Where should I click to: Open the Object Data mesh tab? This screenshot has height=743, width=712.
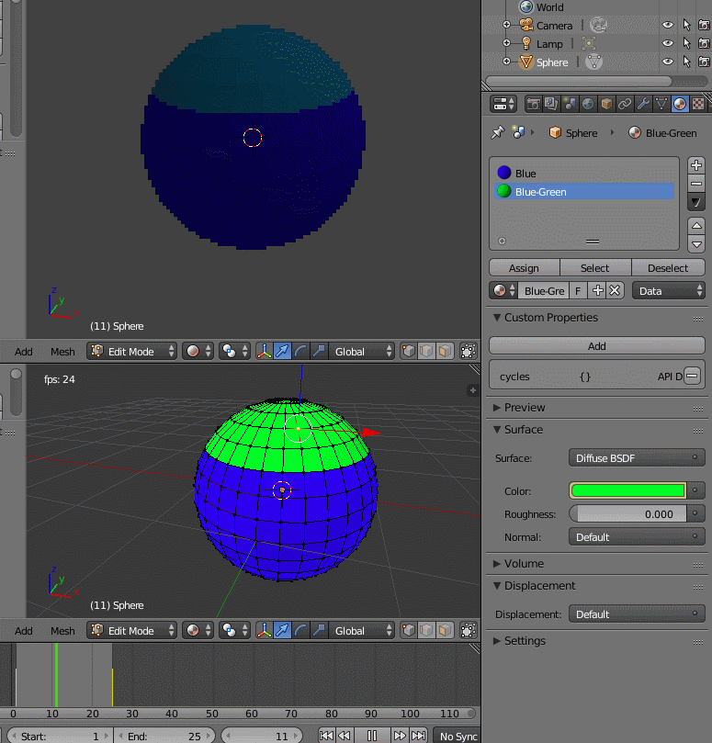(x=661, y=104)
